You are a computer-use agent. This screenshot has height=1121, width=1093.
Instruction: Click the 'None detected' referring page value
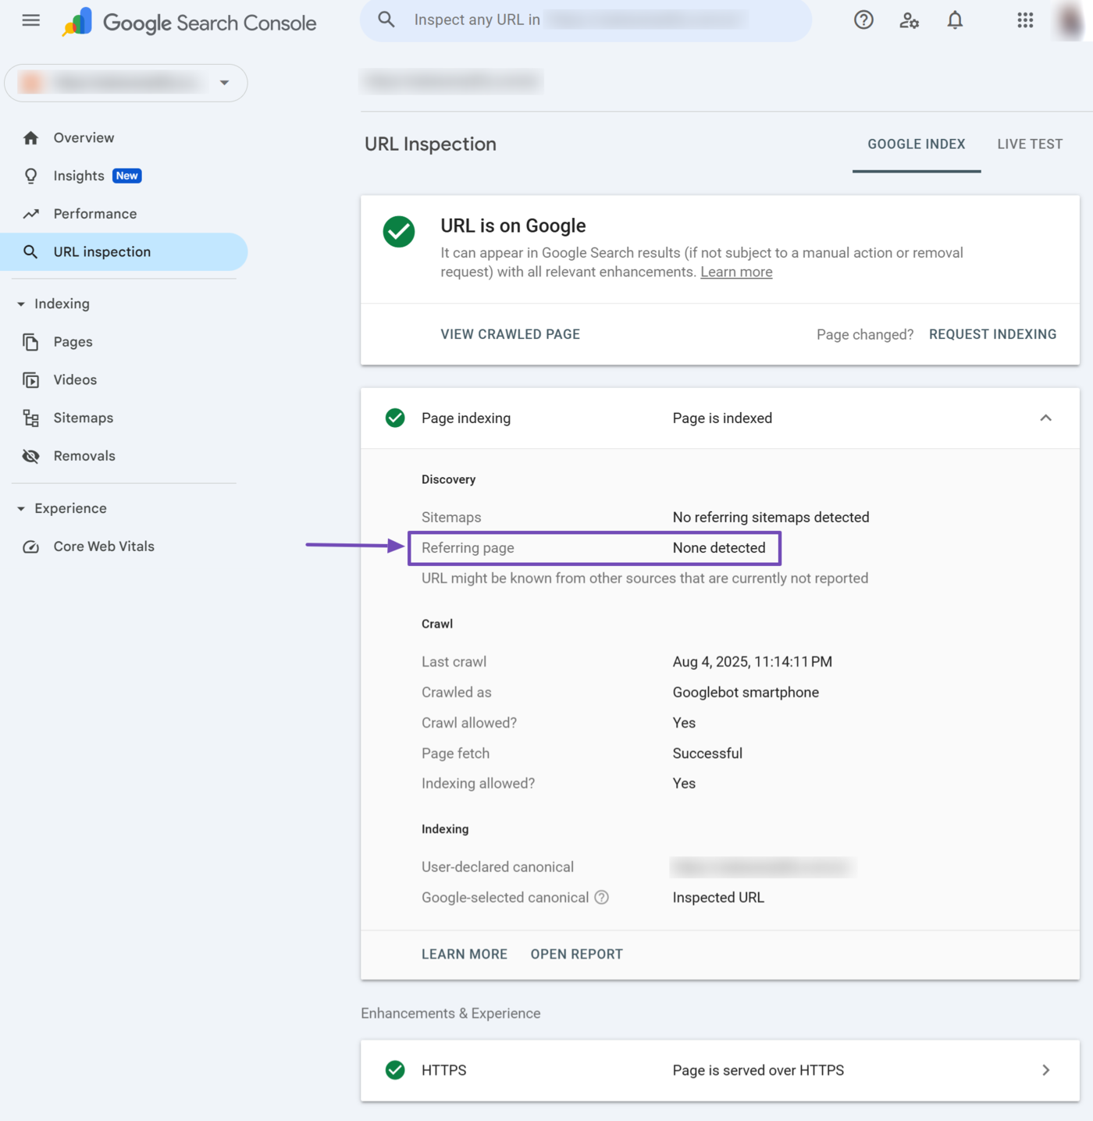pyautogui.click(x=719, y=548)
